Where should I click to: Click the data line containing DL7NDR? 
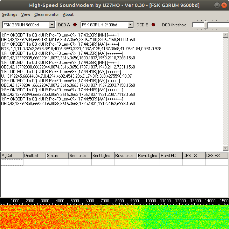coord(67,76)
